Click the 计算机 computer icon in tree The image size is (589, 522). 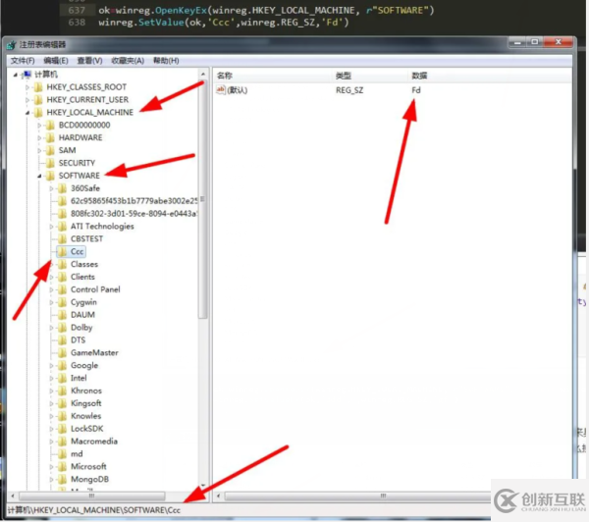27,75
